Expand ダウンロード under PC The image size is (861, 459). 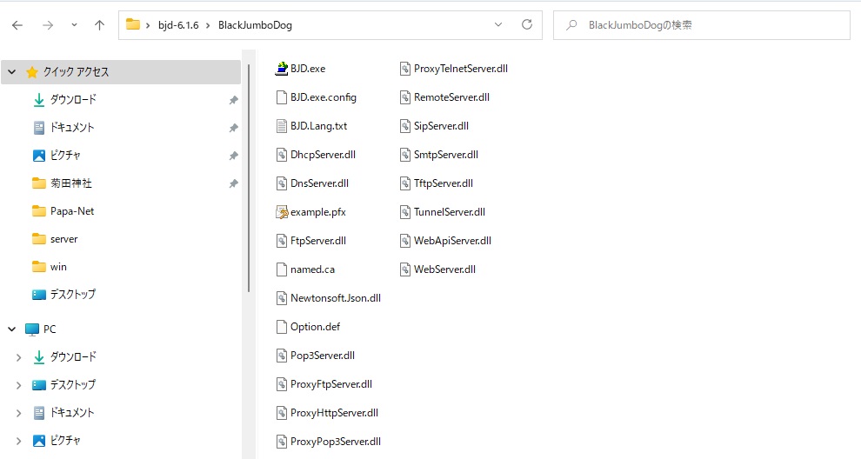pos(18,357)
